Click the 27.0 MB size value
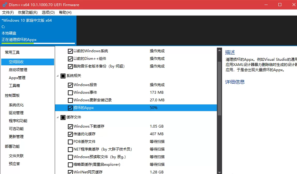 tap(157, 100)
